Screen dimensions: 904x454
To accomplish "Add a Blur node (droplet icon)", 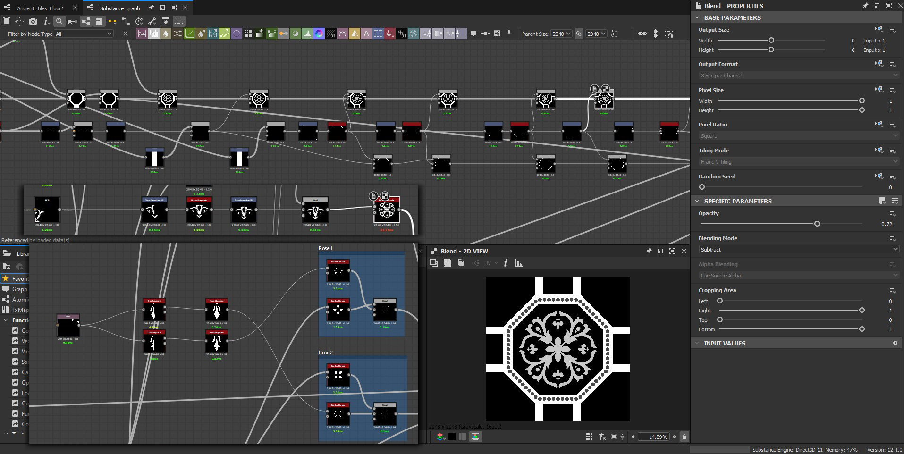I will pyautogui.click(x=166, y=34).
